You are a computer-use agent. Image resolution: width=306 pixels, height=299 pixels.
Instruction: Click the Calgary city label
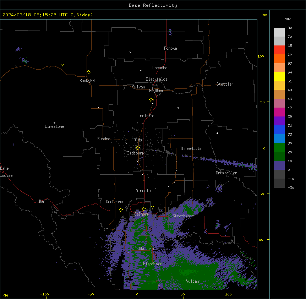pos(142,214)
